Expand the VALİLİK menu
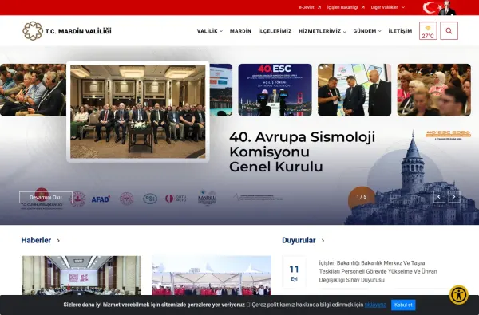The height and width of the screenshot is (315, 479). pyautogui.click(x=209, y=31)
